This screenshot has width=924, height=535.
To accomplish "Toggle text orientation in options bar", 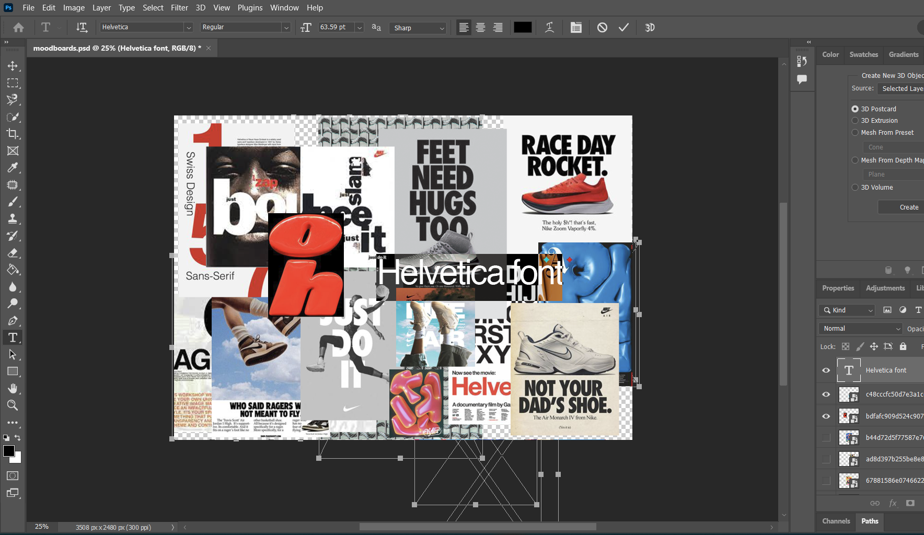I will coord(82,27).
